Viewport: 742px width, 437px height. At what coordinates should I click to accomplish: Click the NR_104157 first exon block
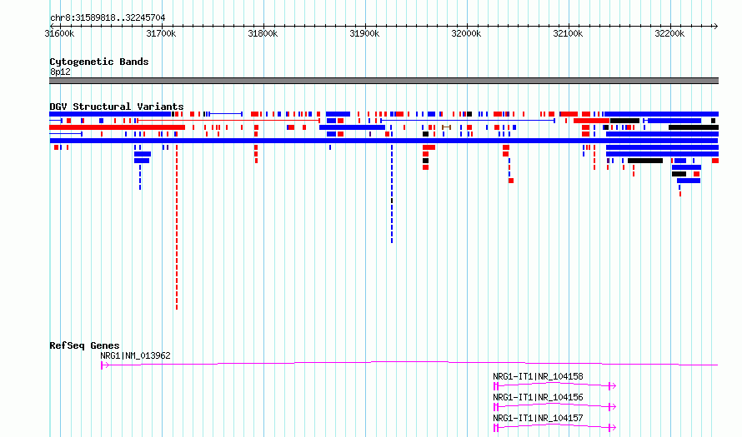point(496,428)
